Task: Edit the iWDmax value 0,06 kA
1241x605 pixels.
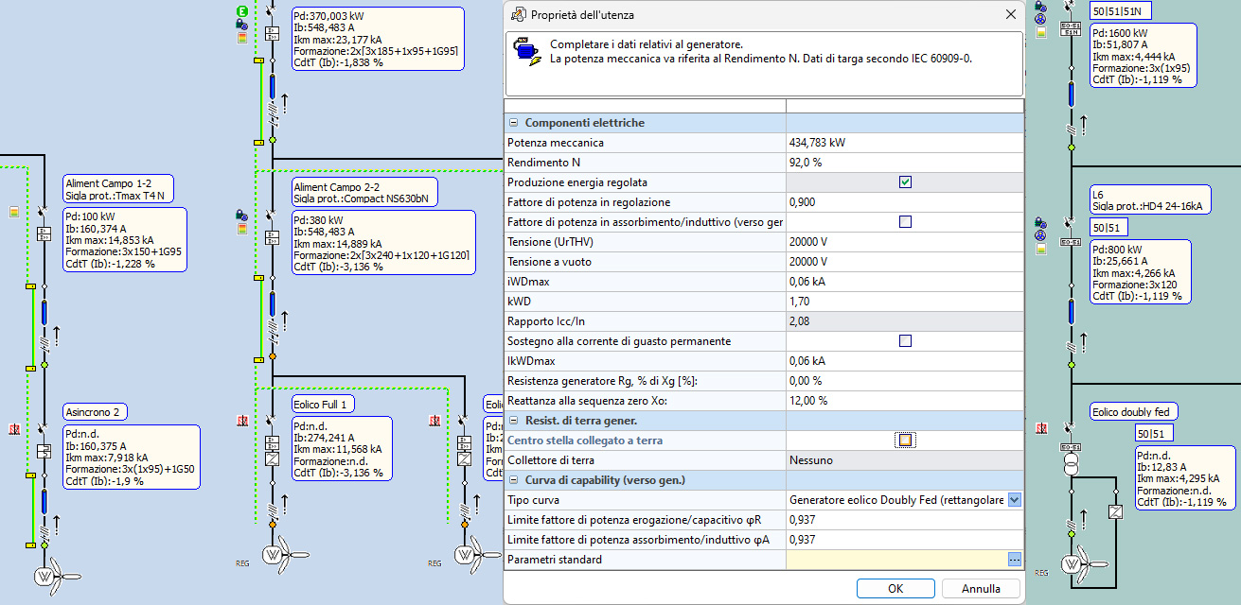Action: coord(905,282)
